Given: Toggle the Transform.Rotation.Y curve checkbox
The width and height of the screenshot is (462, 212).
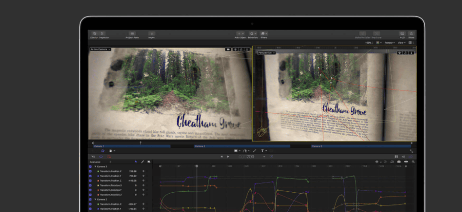Looking at the screenshot, I should (x=90, y=190).
